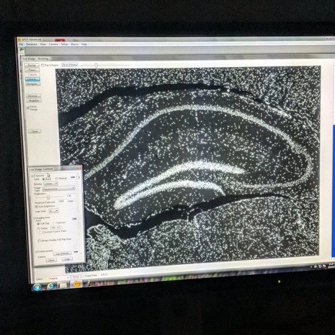Enable Constrain Aspect Ratio checkbox
The height and width of the screenshot is (335, 335).
40,232
